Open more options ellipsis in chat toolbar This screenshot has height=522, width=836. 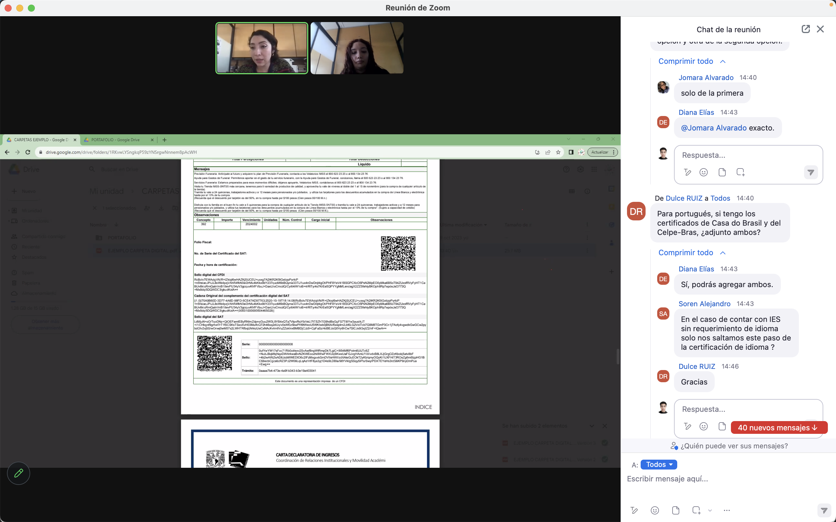[727, 510]
